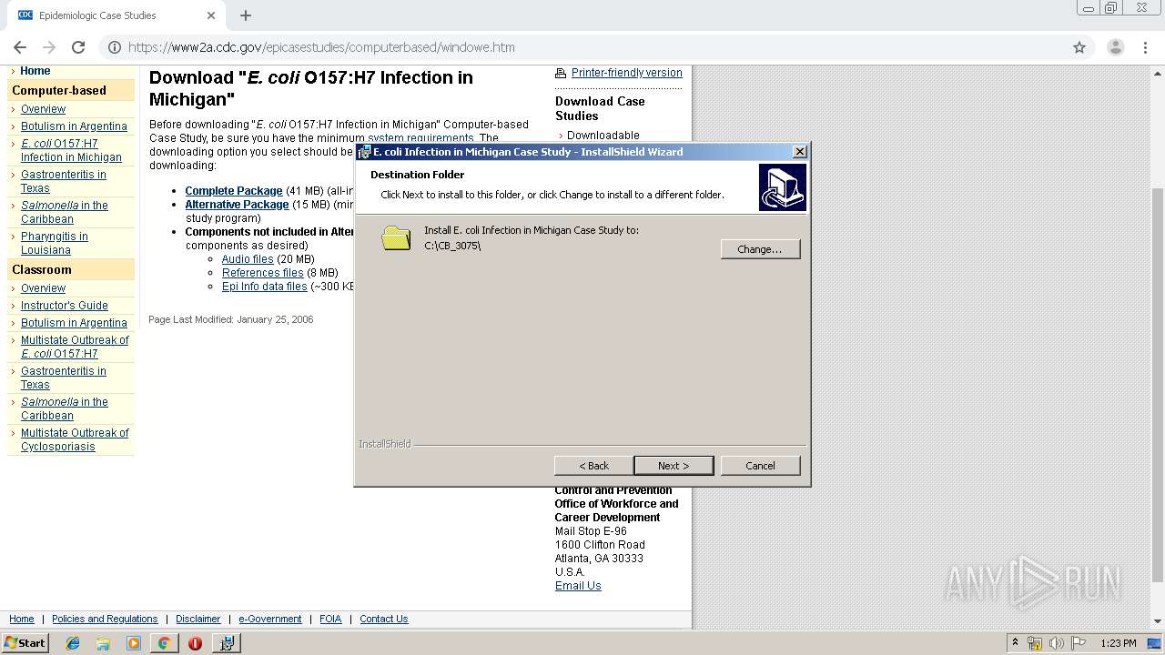Open Internet Explorer from the taskbar
Image resolution: width=1165 pixels, height=655 pixels.
pos(73,643)
